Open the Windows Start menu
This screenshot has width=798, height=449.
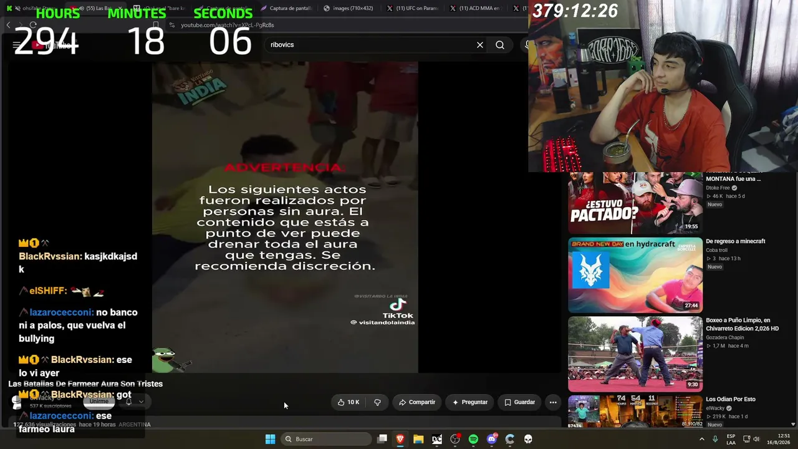click(270, 439)
